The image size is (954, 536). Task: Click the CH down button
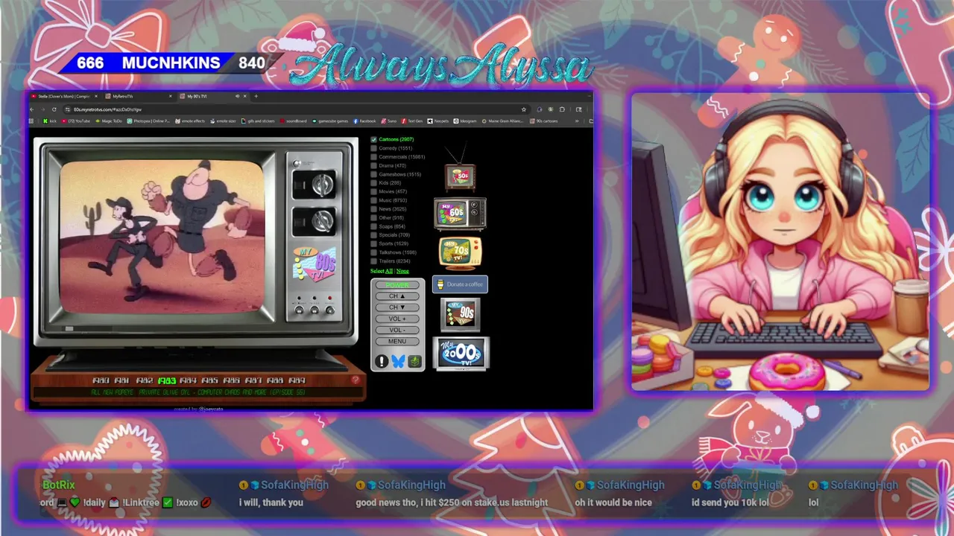click(x=397, y=307)
